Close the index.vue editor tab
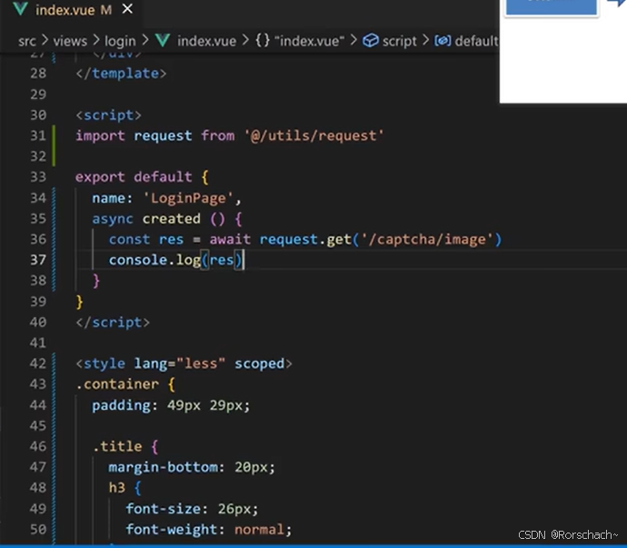This screenshot has height=548, width=627. point(127,8)
